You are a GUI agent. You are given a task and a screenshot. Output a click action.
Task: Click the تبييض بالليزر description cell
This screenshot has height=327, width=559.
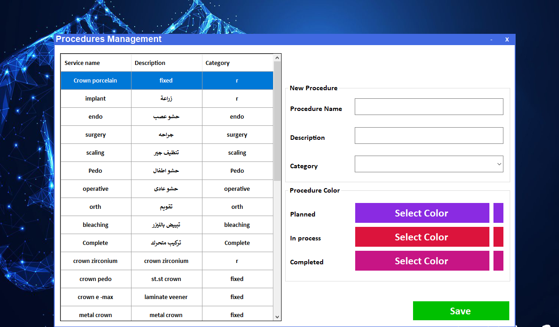[167, 225]
